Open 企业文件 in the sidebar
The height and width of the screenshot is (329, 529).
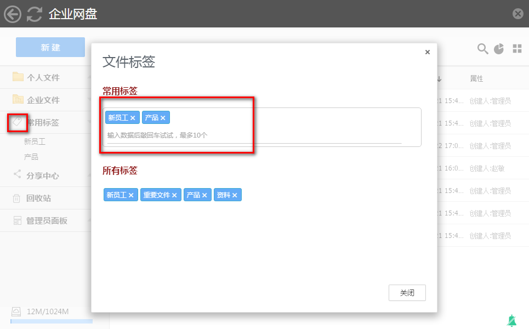tap(43, 100)
